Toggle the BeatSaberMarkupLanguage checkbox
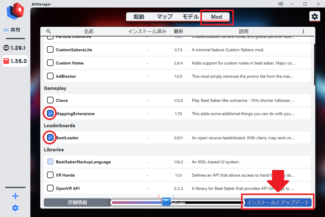 click(50, 162)
